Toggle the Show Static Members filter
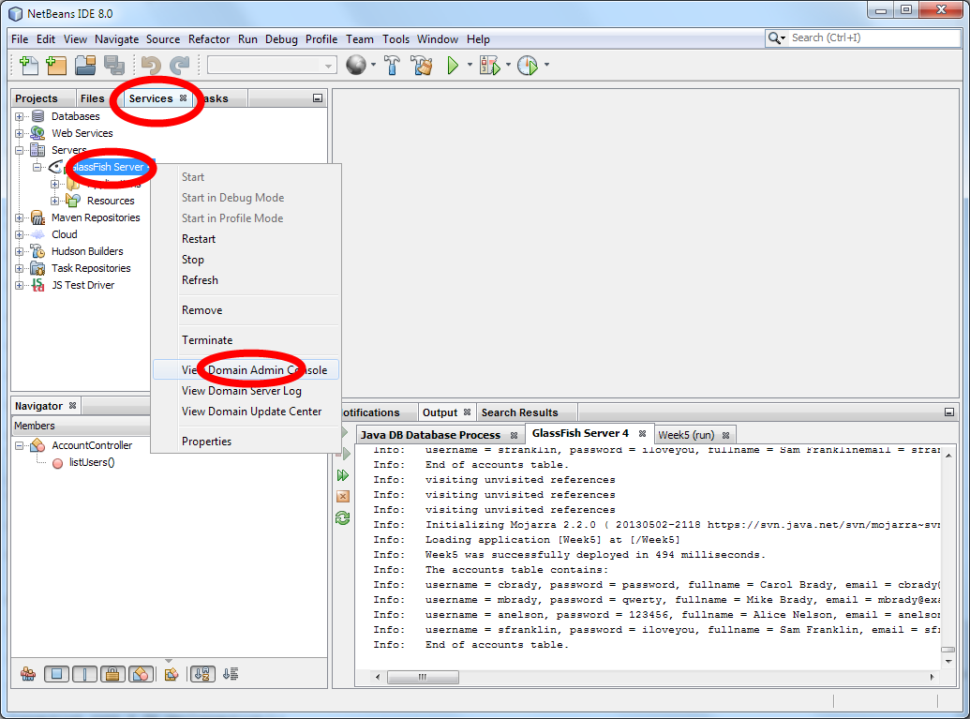The width and height of the screenshot is (970, 719). 84,674
